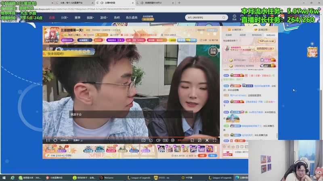Click the chat panel vertical scrollbar
Viewport: 323px width, 181px height.
point(277,136)
